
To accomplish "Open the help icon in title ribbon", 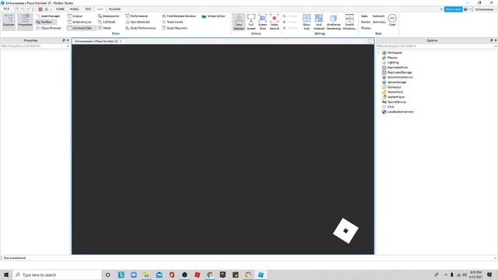I will coord(465,9).
